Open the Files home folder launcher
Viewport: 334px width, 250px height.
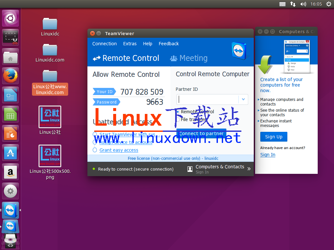[x=10, y=57]
